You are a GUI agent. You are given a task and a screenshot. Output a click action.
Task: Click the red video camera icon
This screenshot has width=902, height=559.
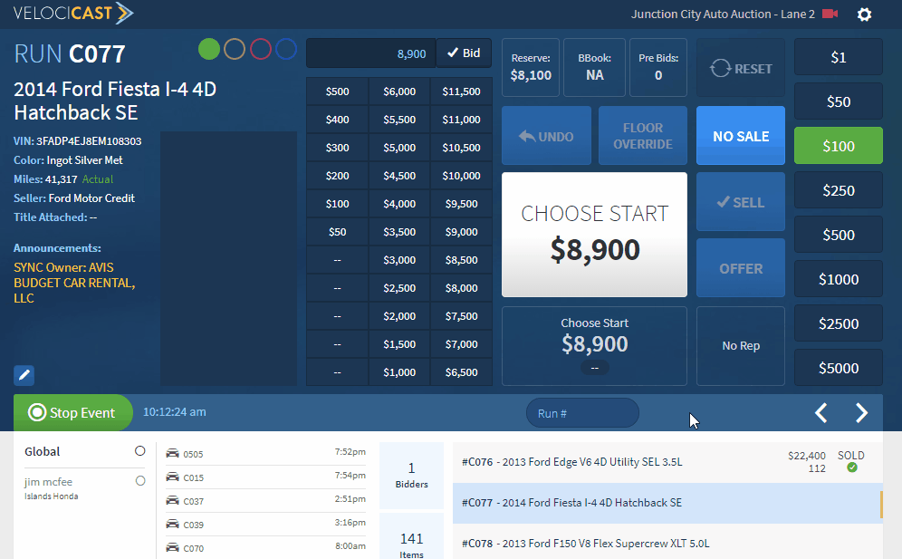coord(830,14)
